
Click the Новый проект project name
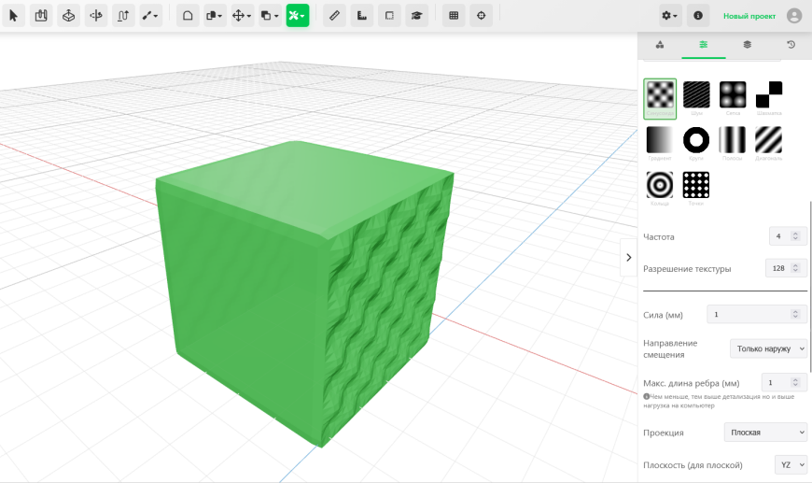[x=749, y=16]
